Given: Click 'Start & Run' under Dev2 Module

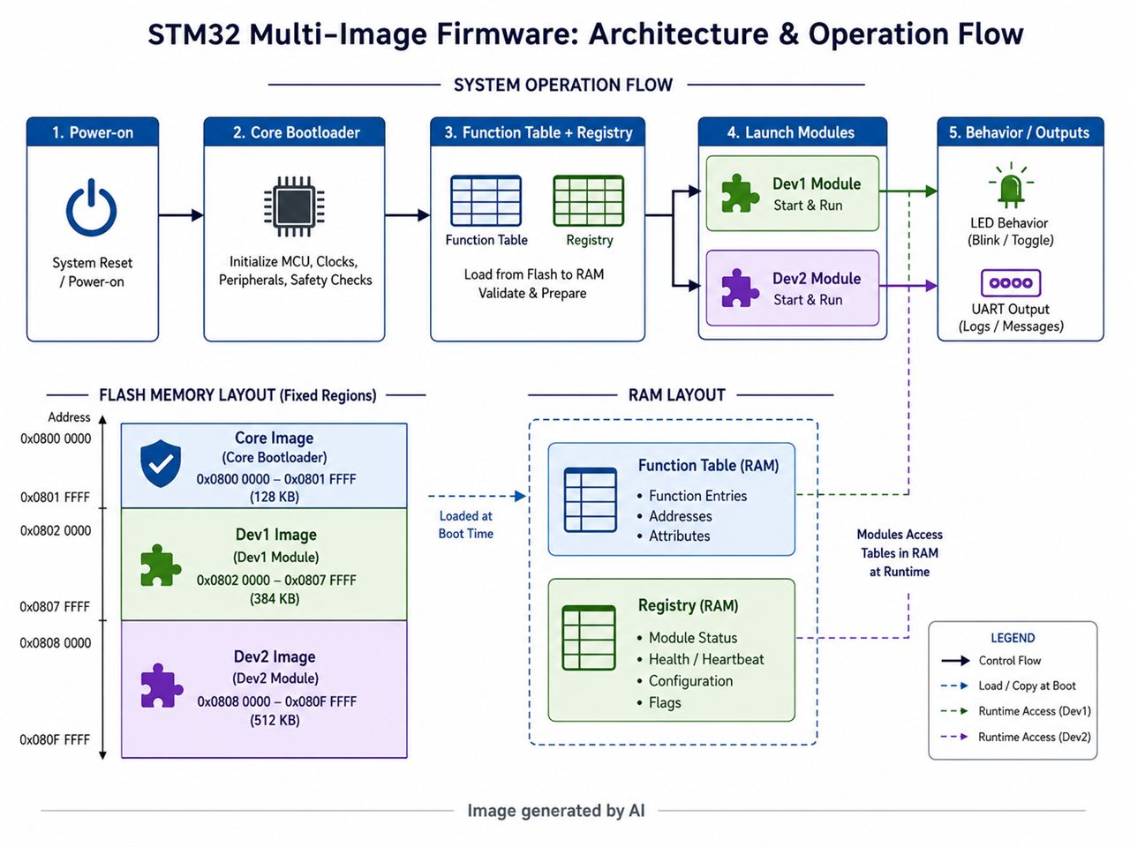Looking at the screenshot, I should pos(808,300).
